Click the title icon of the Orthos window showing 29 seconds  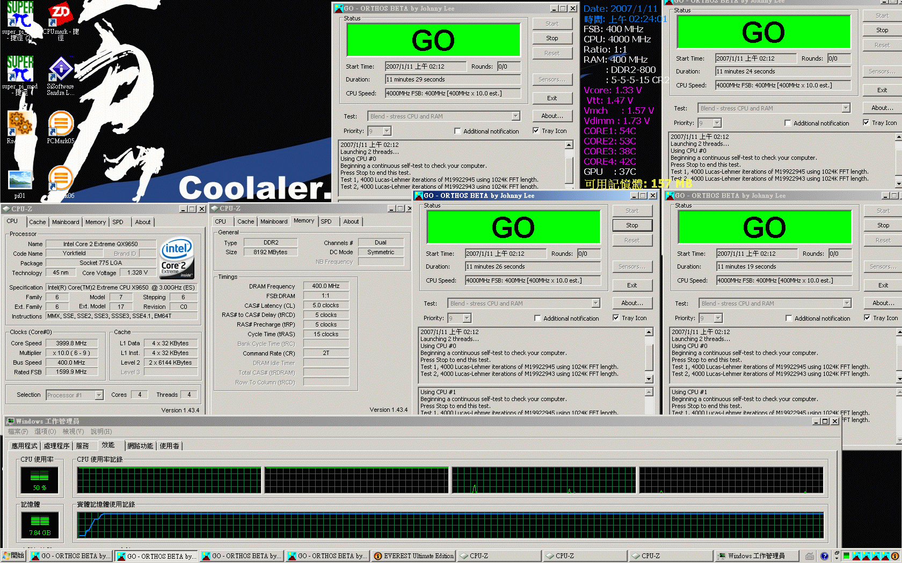(x=339, y=9)
